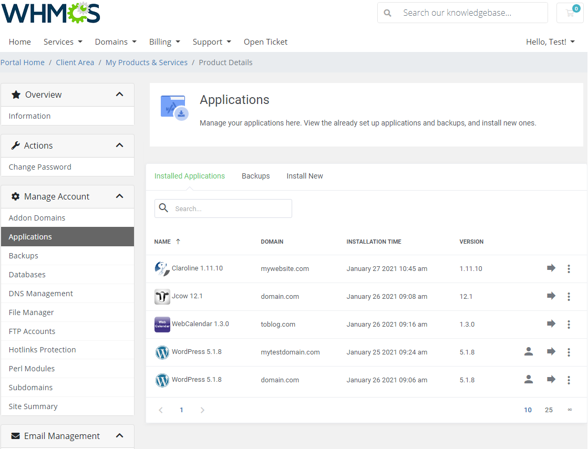The image size is (588, 449).
Task: Click WordPress icon in 09:06 am row
Action: click(162, 380)
